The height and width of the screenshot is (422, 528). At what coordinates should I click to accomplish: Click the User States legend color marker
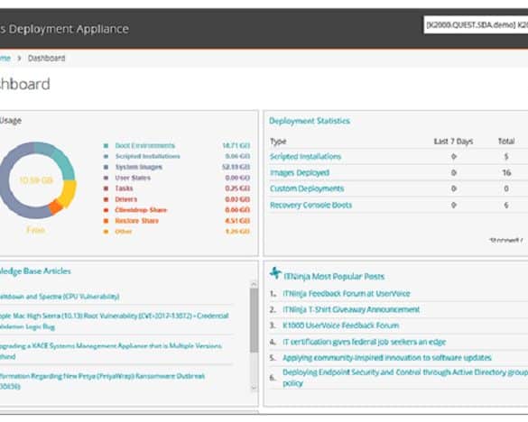pos(106,178)
